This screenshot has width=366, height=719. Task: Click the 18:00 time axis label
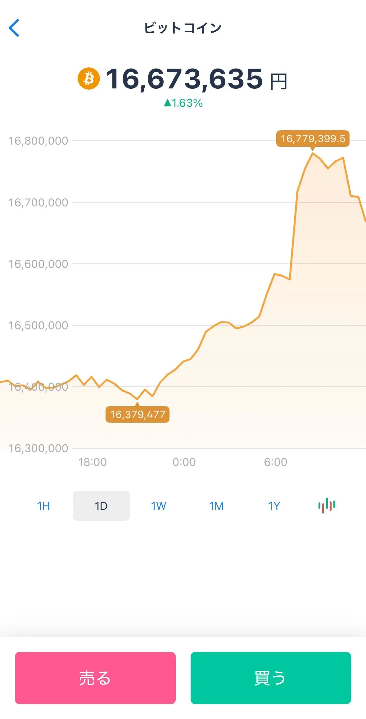pos(93,462)
